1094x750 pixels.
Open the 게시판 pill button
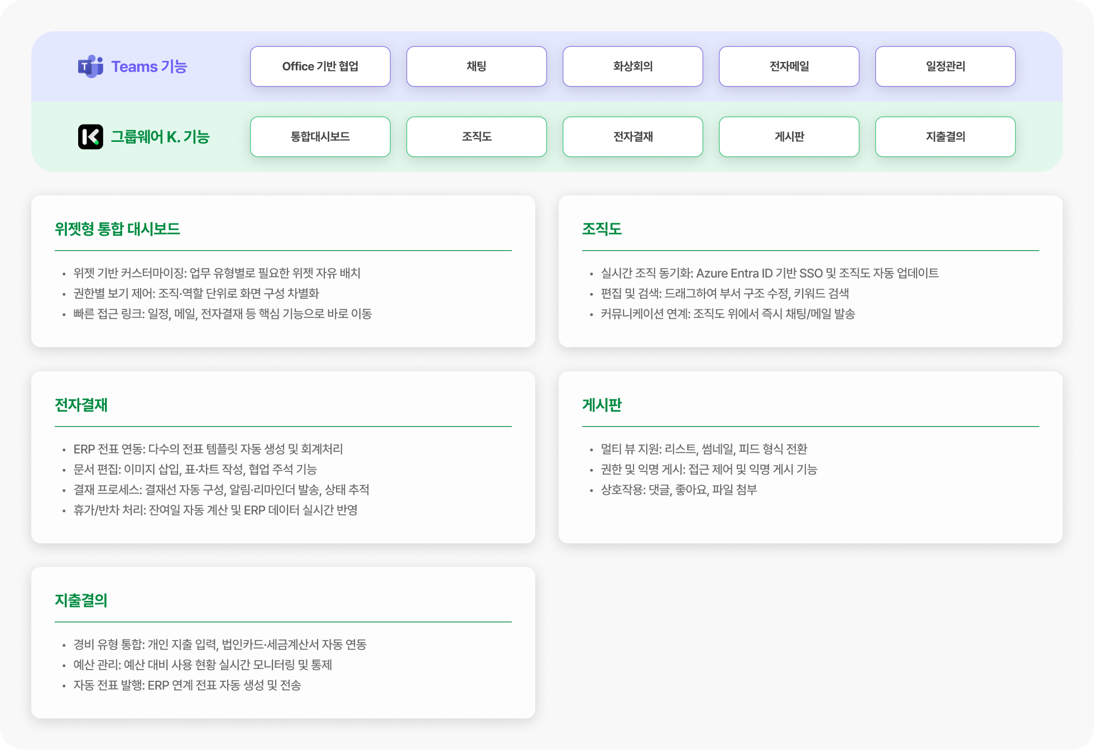789,137
